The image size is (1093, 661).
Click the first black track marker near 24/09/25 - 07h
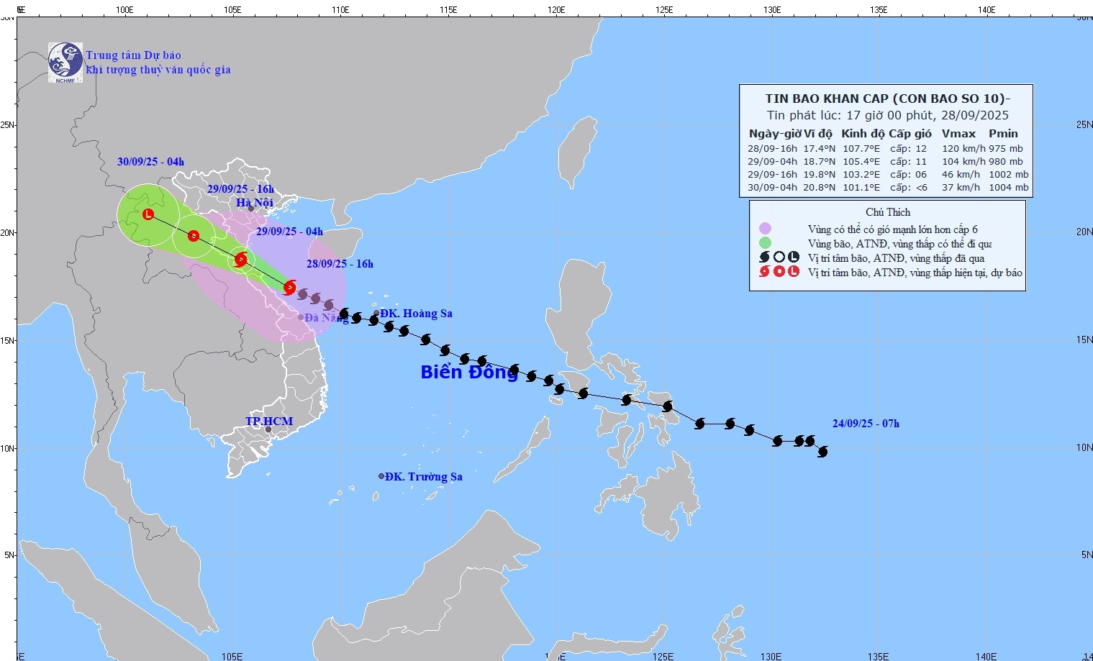pos(823,451)
